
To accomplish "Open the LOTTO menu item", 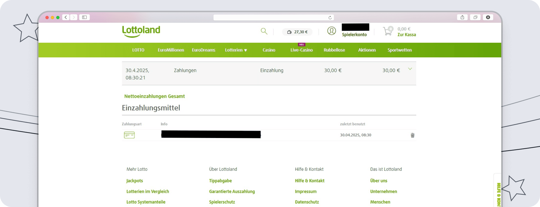I will click(138, 50).
